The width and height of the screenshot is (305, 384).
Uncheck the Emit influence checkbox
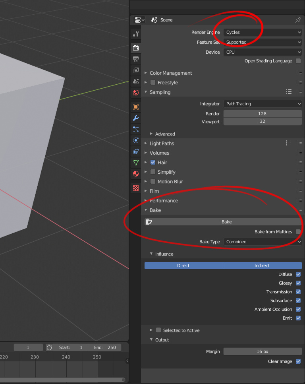[x=298, y=318]
